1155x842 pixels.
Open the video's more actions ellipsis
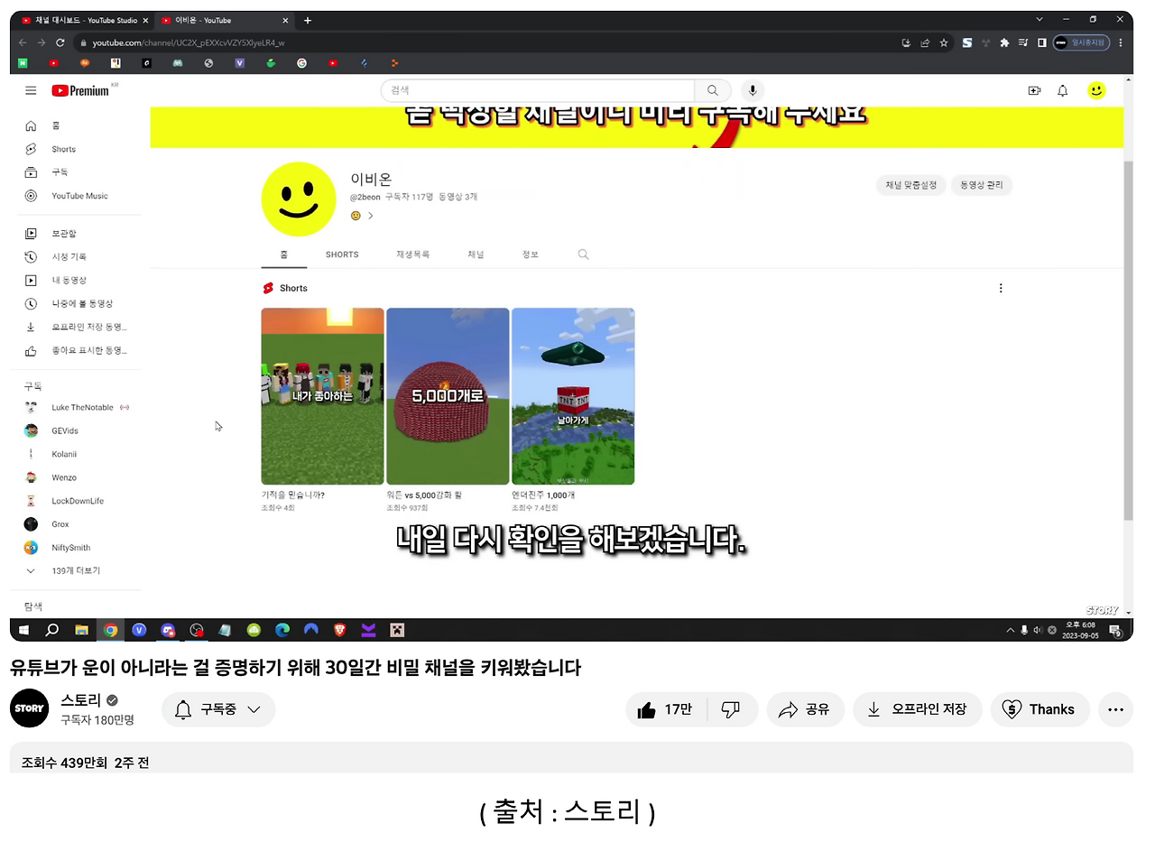pos(1115,709)
